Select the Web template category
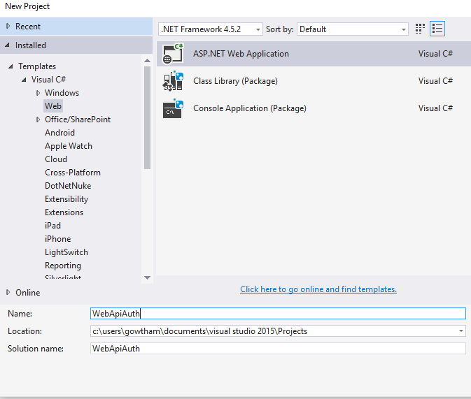Image resolution: width=471 pixels, height=399 pixels. pyautogui.click(x=53, y=106)
